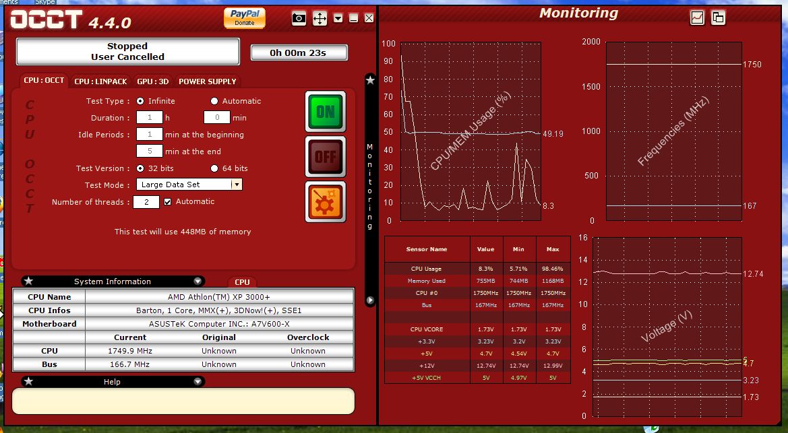The height and width of the screenshot is (433, 788).
Task: Open the Test Mode Large Data Set dropdown
Action: tap(189, 185)
